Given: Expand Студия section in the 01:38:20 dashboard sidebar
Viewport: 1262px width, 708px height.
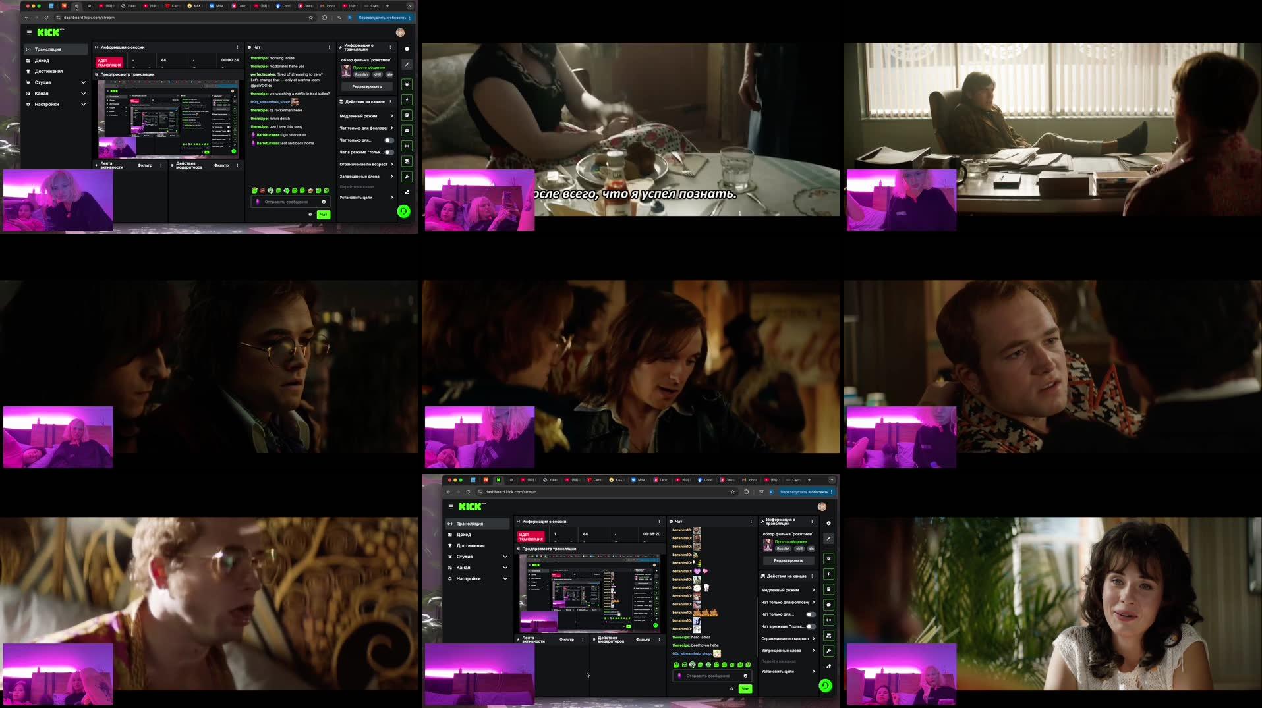Looking at the screenshot, I should [478, 557].
